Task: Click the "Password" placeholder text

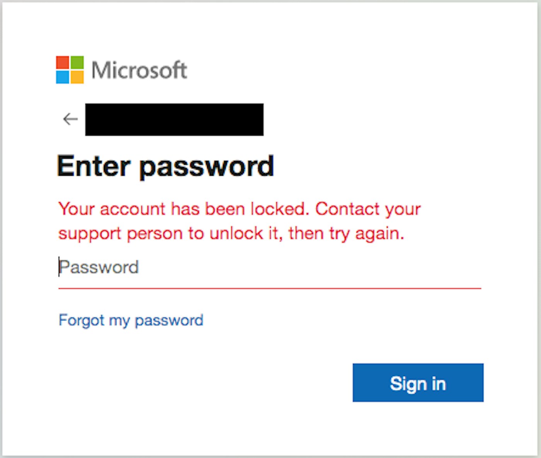Action: (99, 267)
